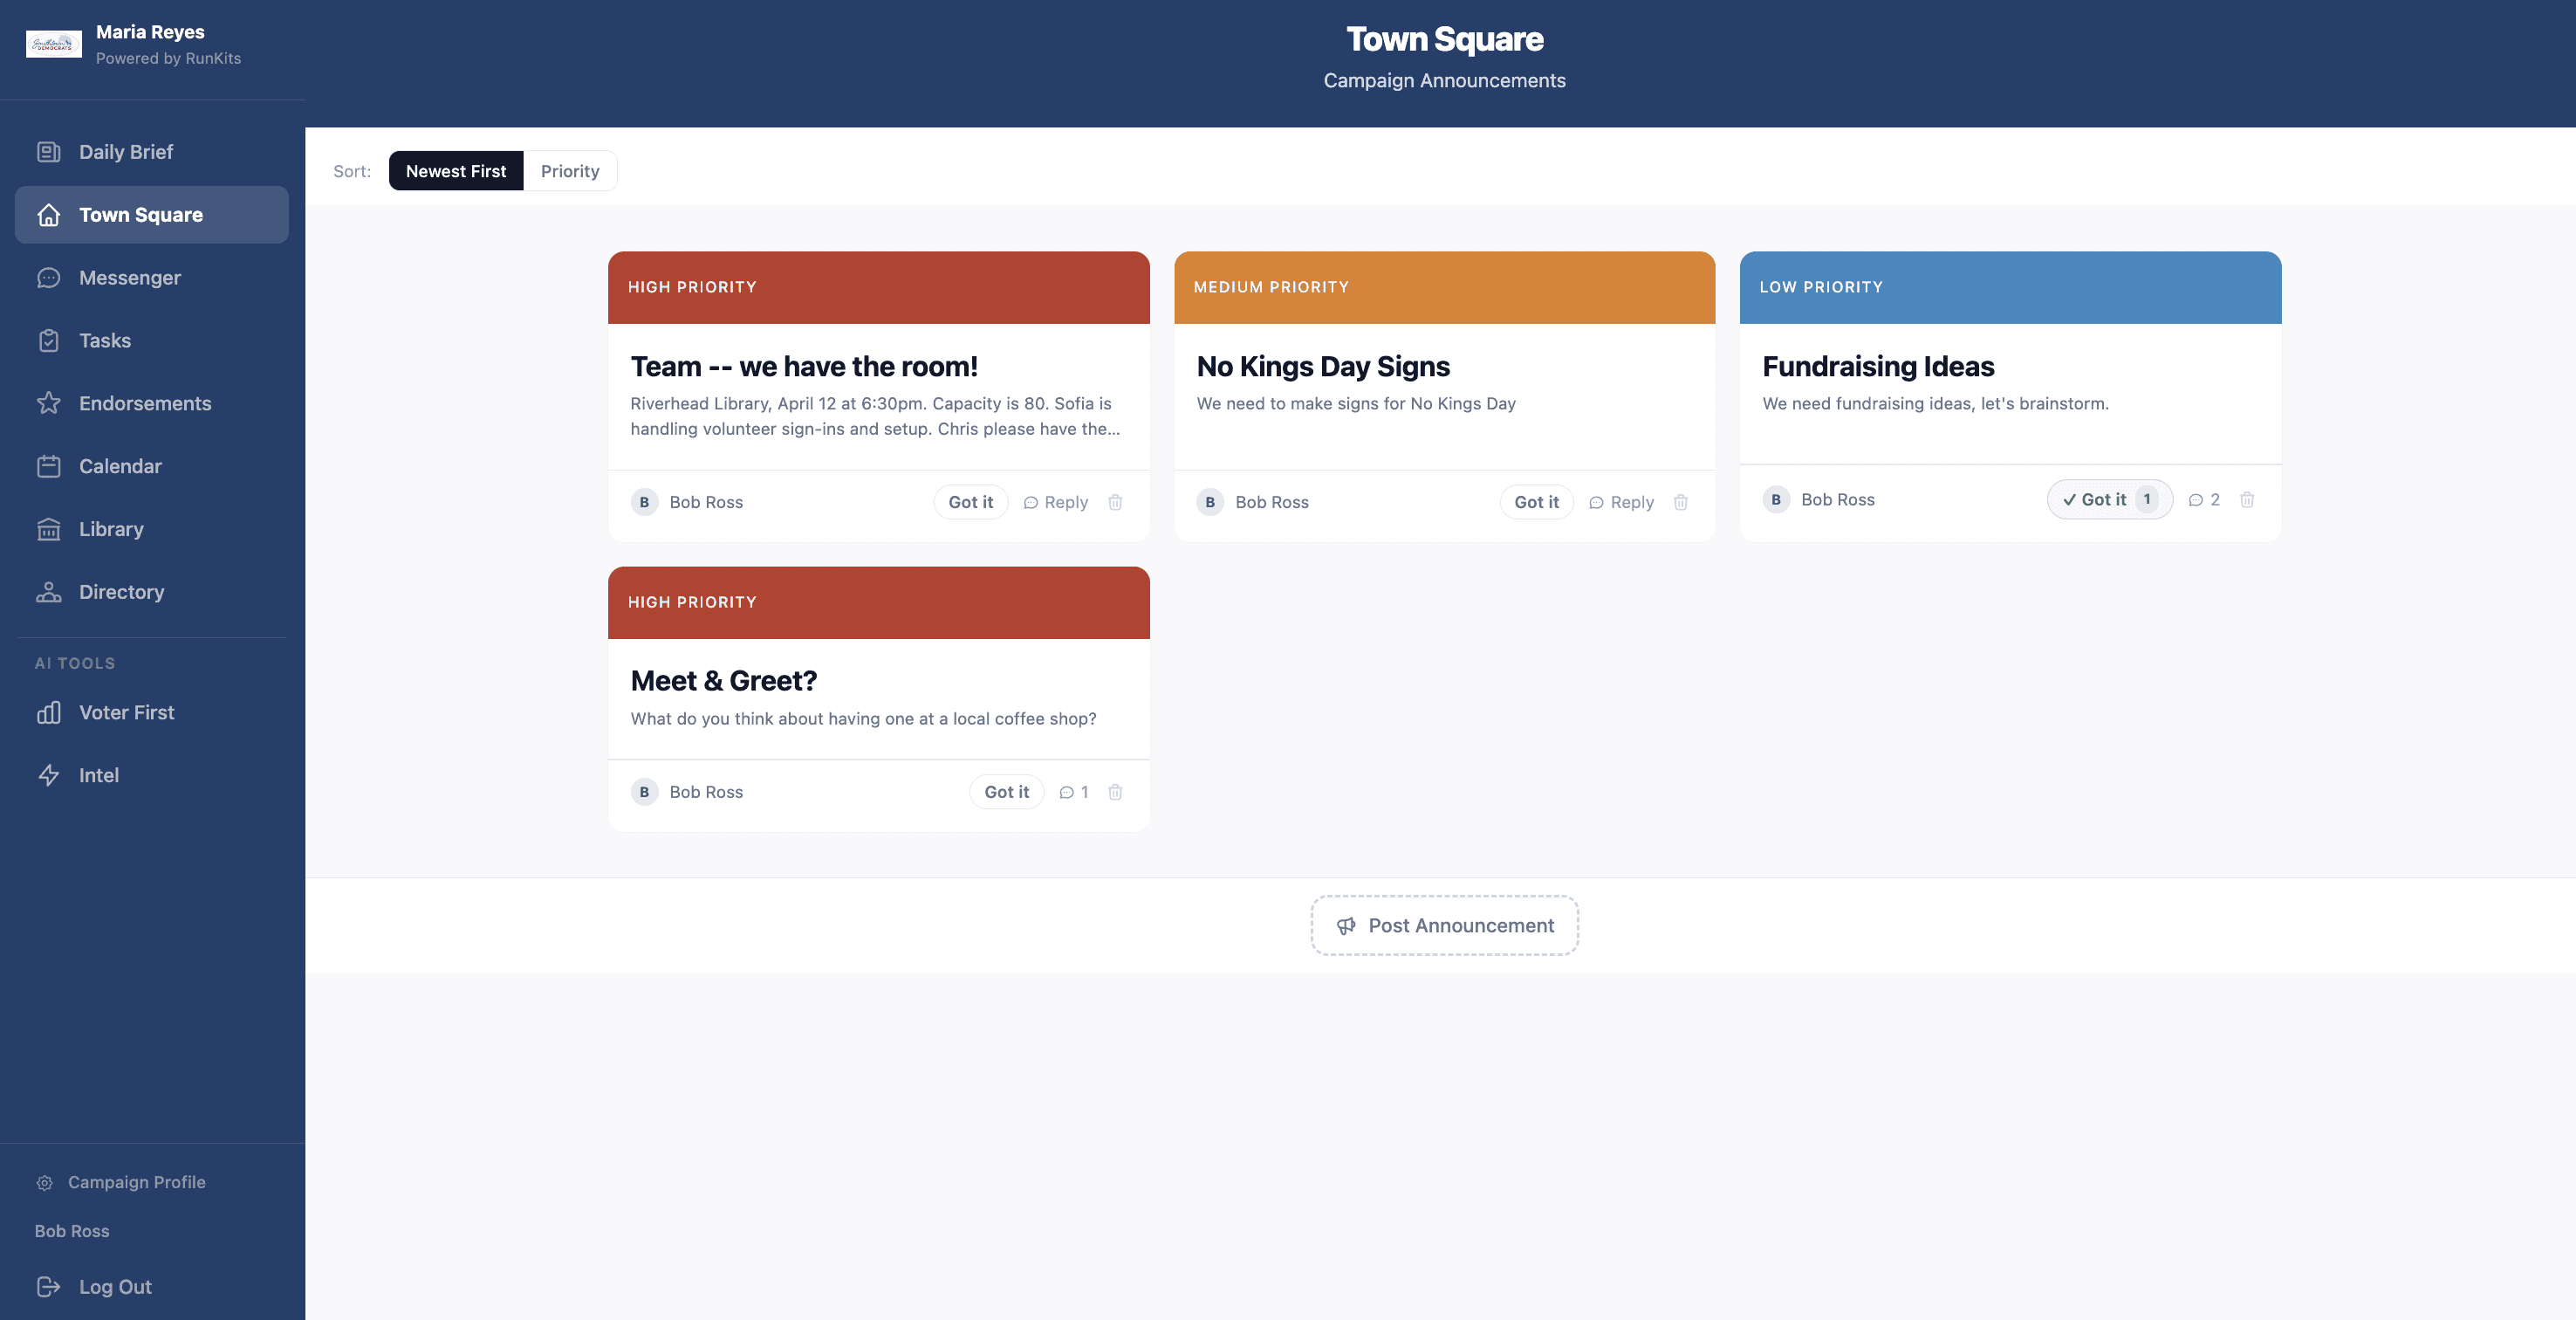
Task: Click the HIGH PRIORITY header on Meet & Greet?
Action: 878,602
